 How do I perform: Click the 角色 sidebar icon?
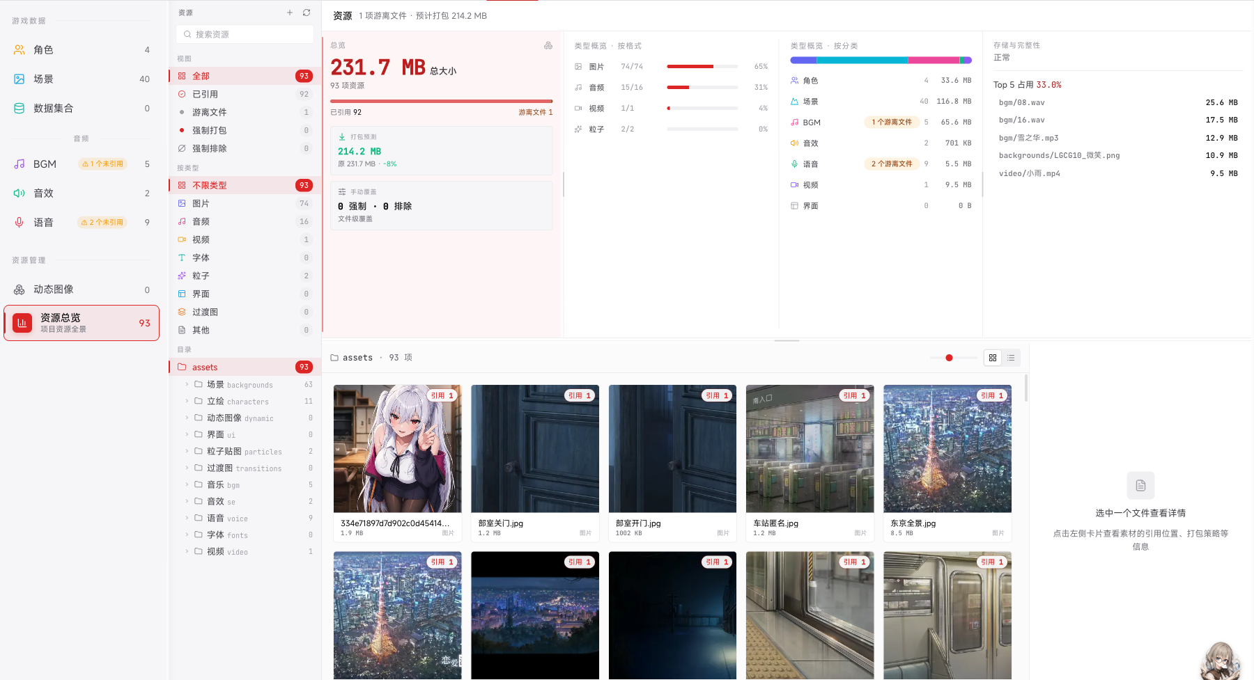pos(20,50)
